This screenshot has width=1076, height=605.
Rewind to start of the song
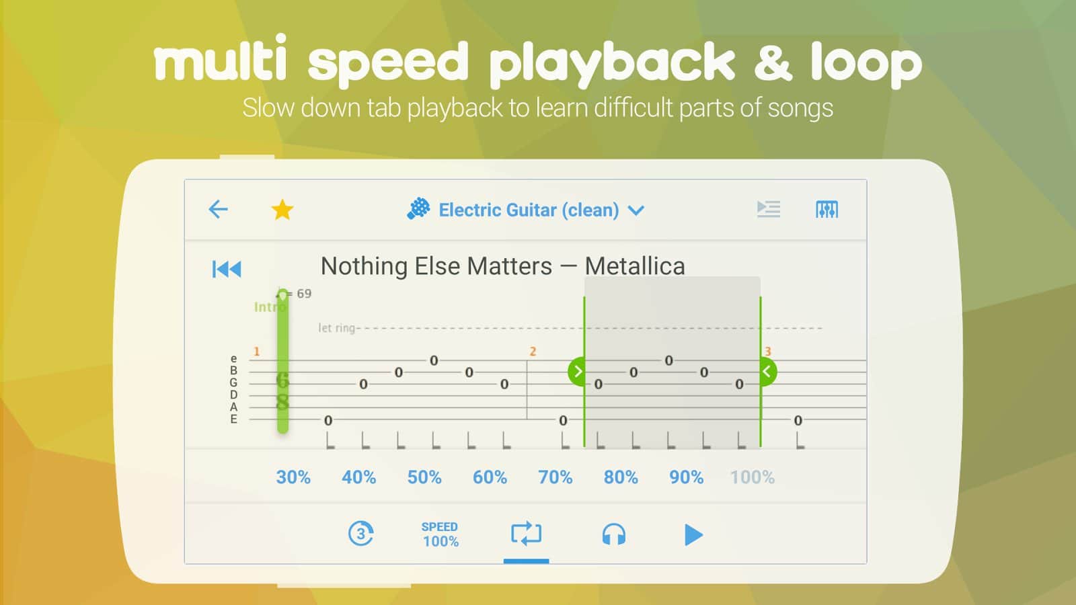pos(227,270)
